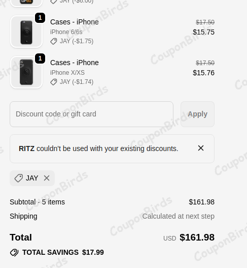This screenshot has height=268, width=247.
Task: Focus the Discount code or gift card field
Action: click(91, 114)
